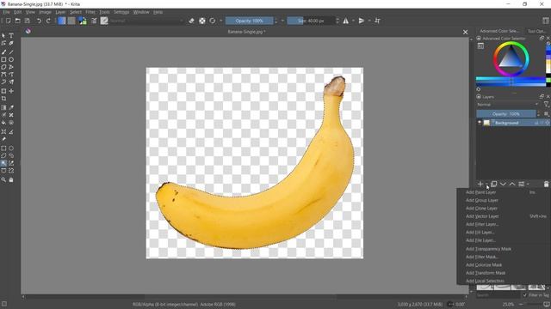Open the layer blending mode Normal dropdown

pos(508,105)
